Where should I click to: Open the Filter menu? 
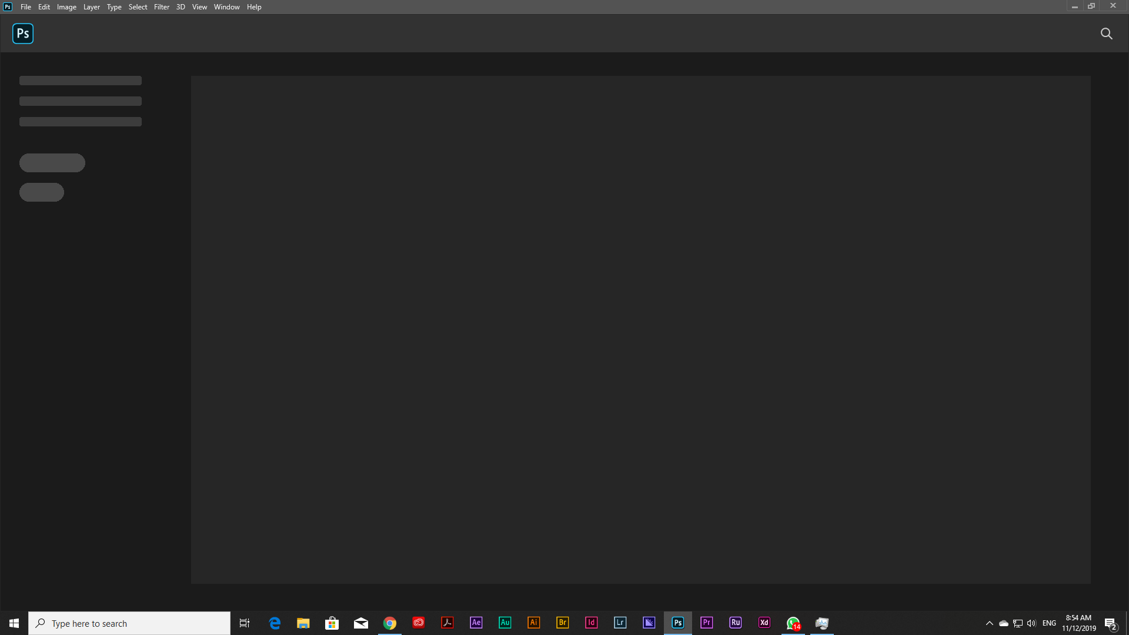(162, 6)
